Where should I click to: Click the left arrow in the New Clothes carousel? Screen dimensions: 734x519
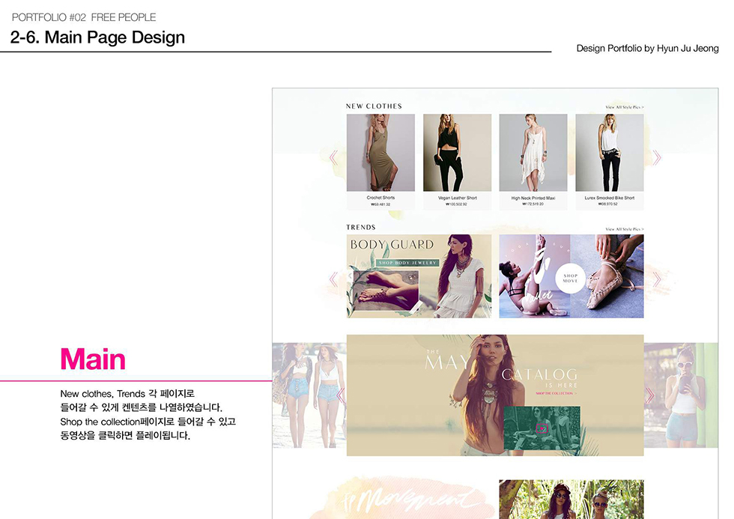[x=333, y=157]
